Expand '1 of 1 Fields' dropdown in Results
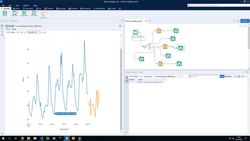250x141 pixels. (x=134, y=76)
